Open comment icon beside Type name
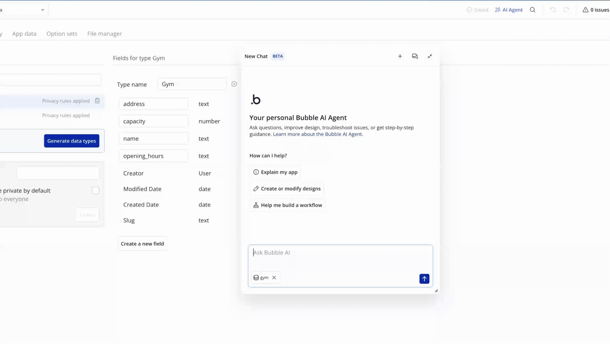Image resolution: width=610 pixels, height=344 pixels. point(234,84)
